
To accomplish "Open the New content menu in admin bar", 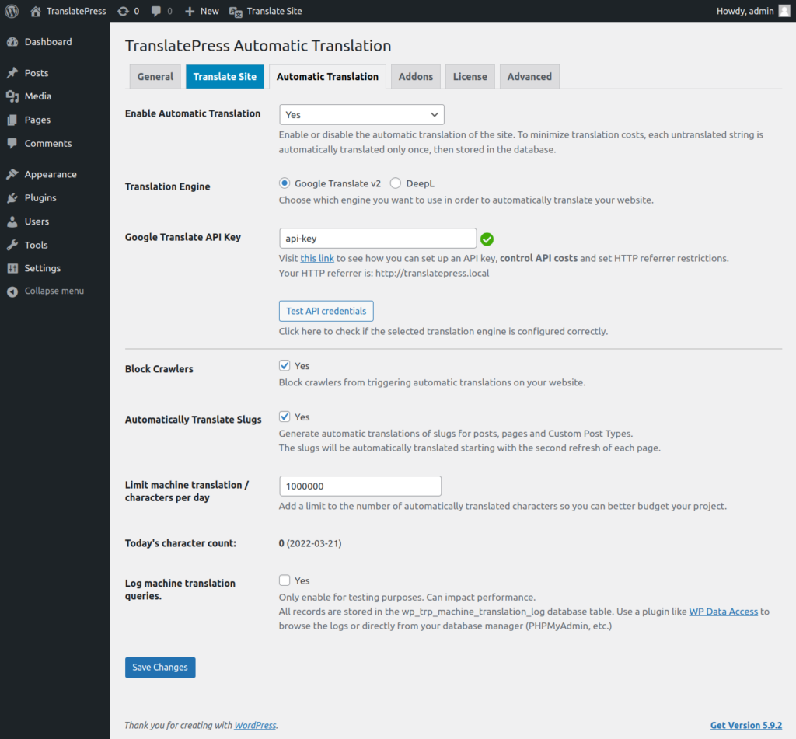I will click(x=202, y=11).
